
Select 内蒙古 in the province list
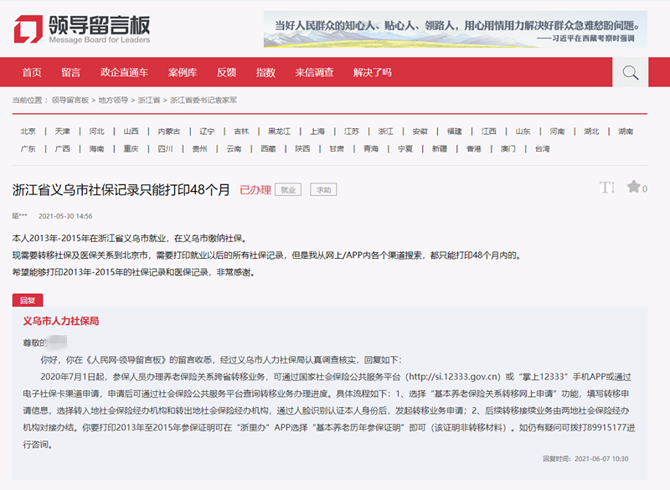169,132
